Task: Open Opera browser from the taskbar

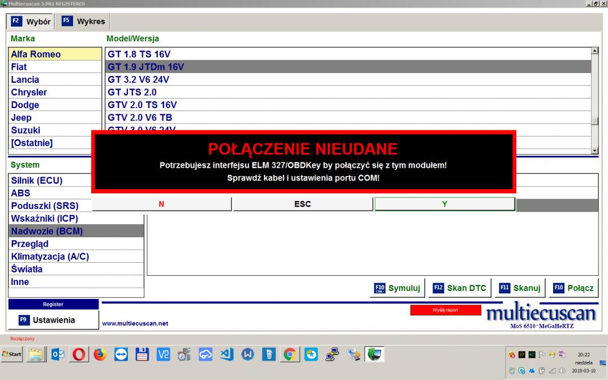Action: pyautogui.click(x=79, y=355)
